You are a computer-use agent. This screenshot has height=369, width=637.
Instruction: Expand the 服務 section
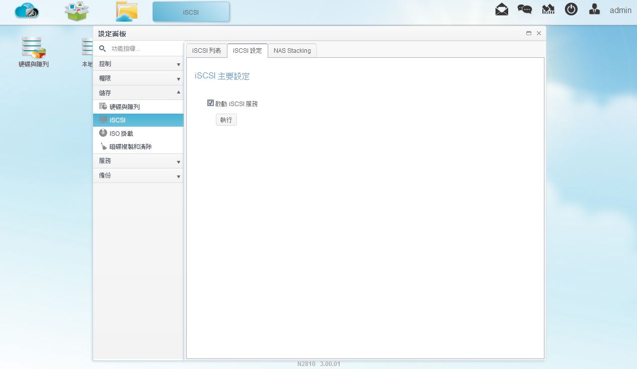[138, 161]
